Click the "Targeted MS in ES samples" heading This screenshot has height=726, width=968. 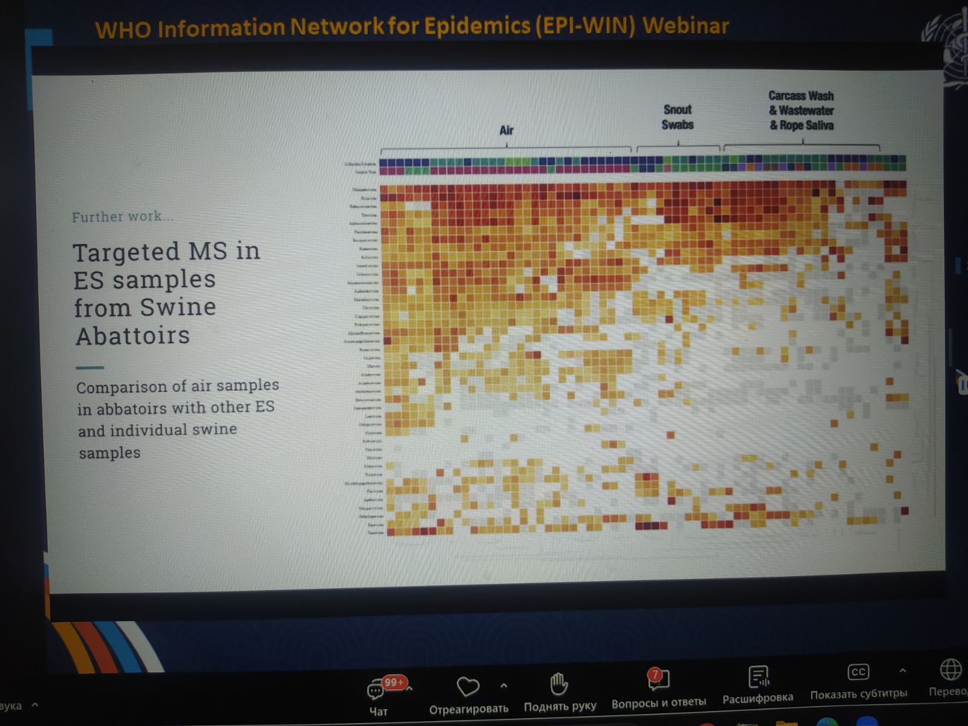pos(166,293)
